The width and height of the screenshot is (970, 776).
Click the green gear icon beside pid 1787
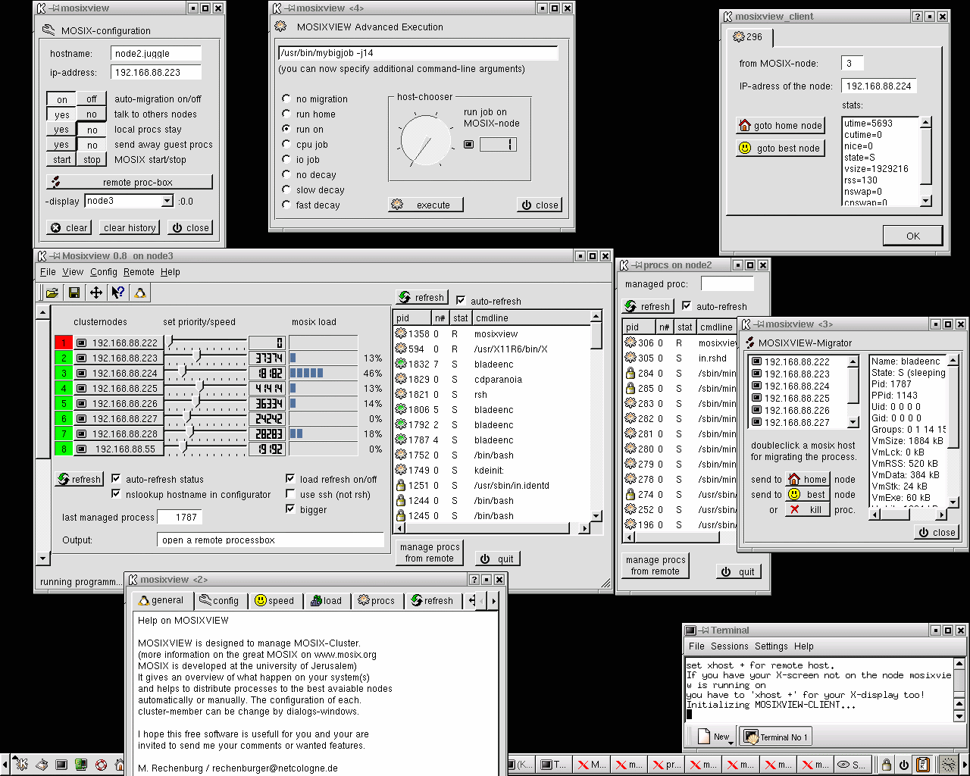click(x=401, y=440)
